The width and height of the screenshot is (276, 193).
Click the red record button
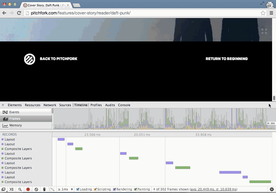coord(28,189)
